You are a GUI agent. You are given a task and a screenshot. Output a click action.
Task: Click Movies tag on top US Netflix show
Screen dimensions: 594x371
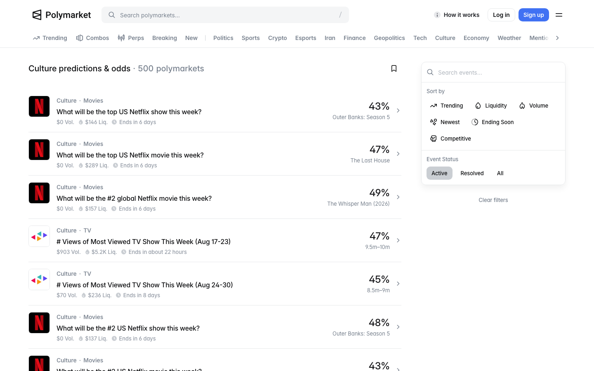[93, 101]
